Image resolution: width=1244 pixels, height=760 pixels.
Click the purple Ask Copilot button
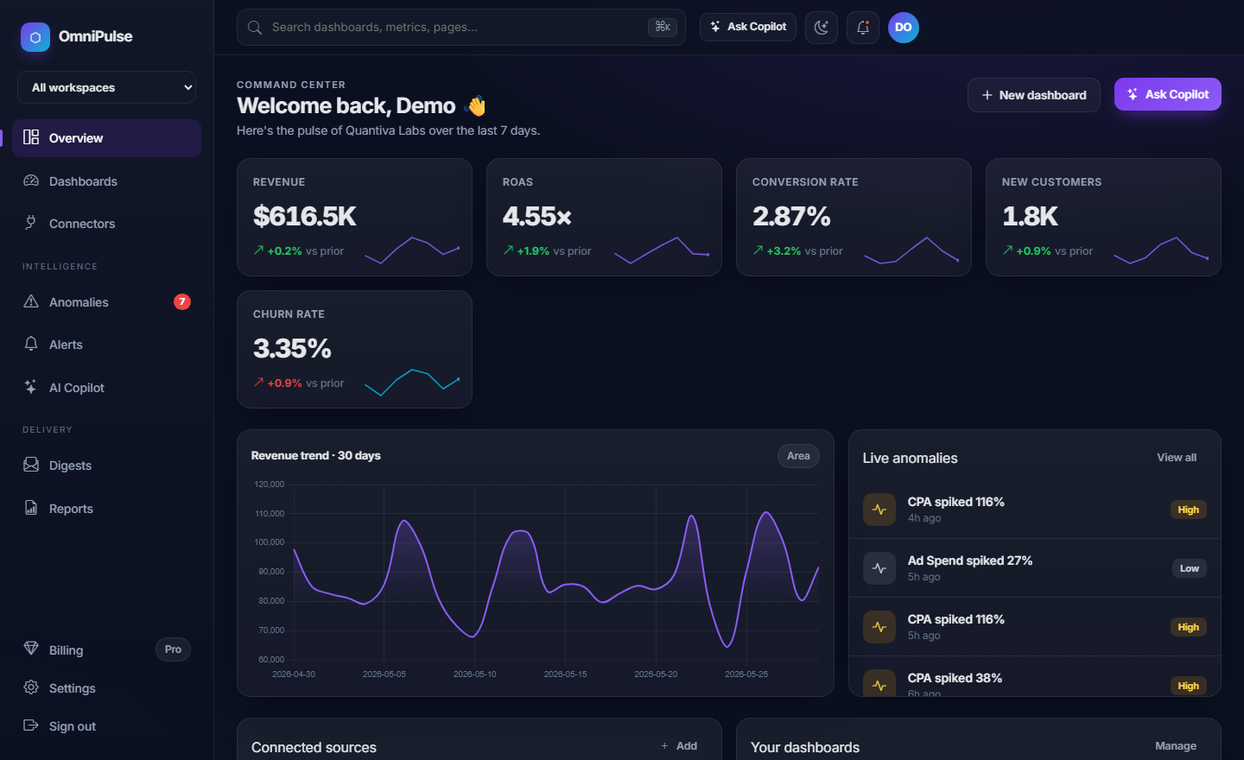[x=1168, y=94]
